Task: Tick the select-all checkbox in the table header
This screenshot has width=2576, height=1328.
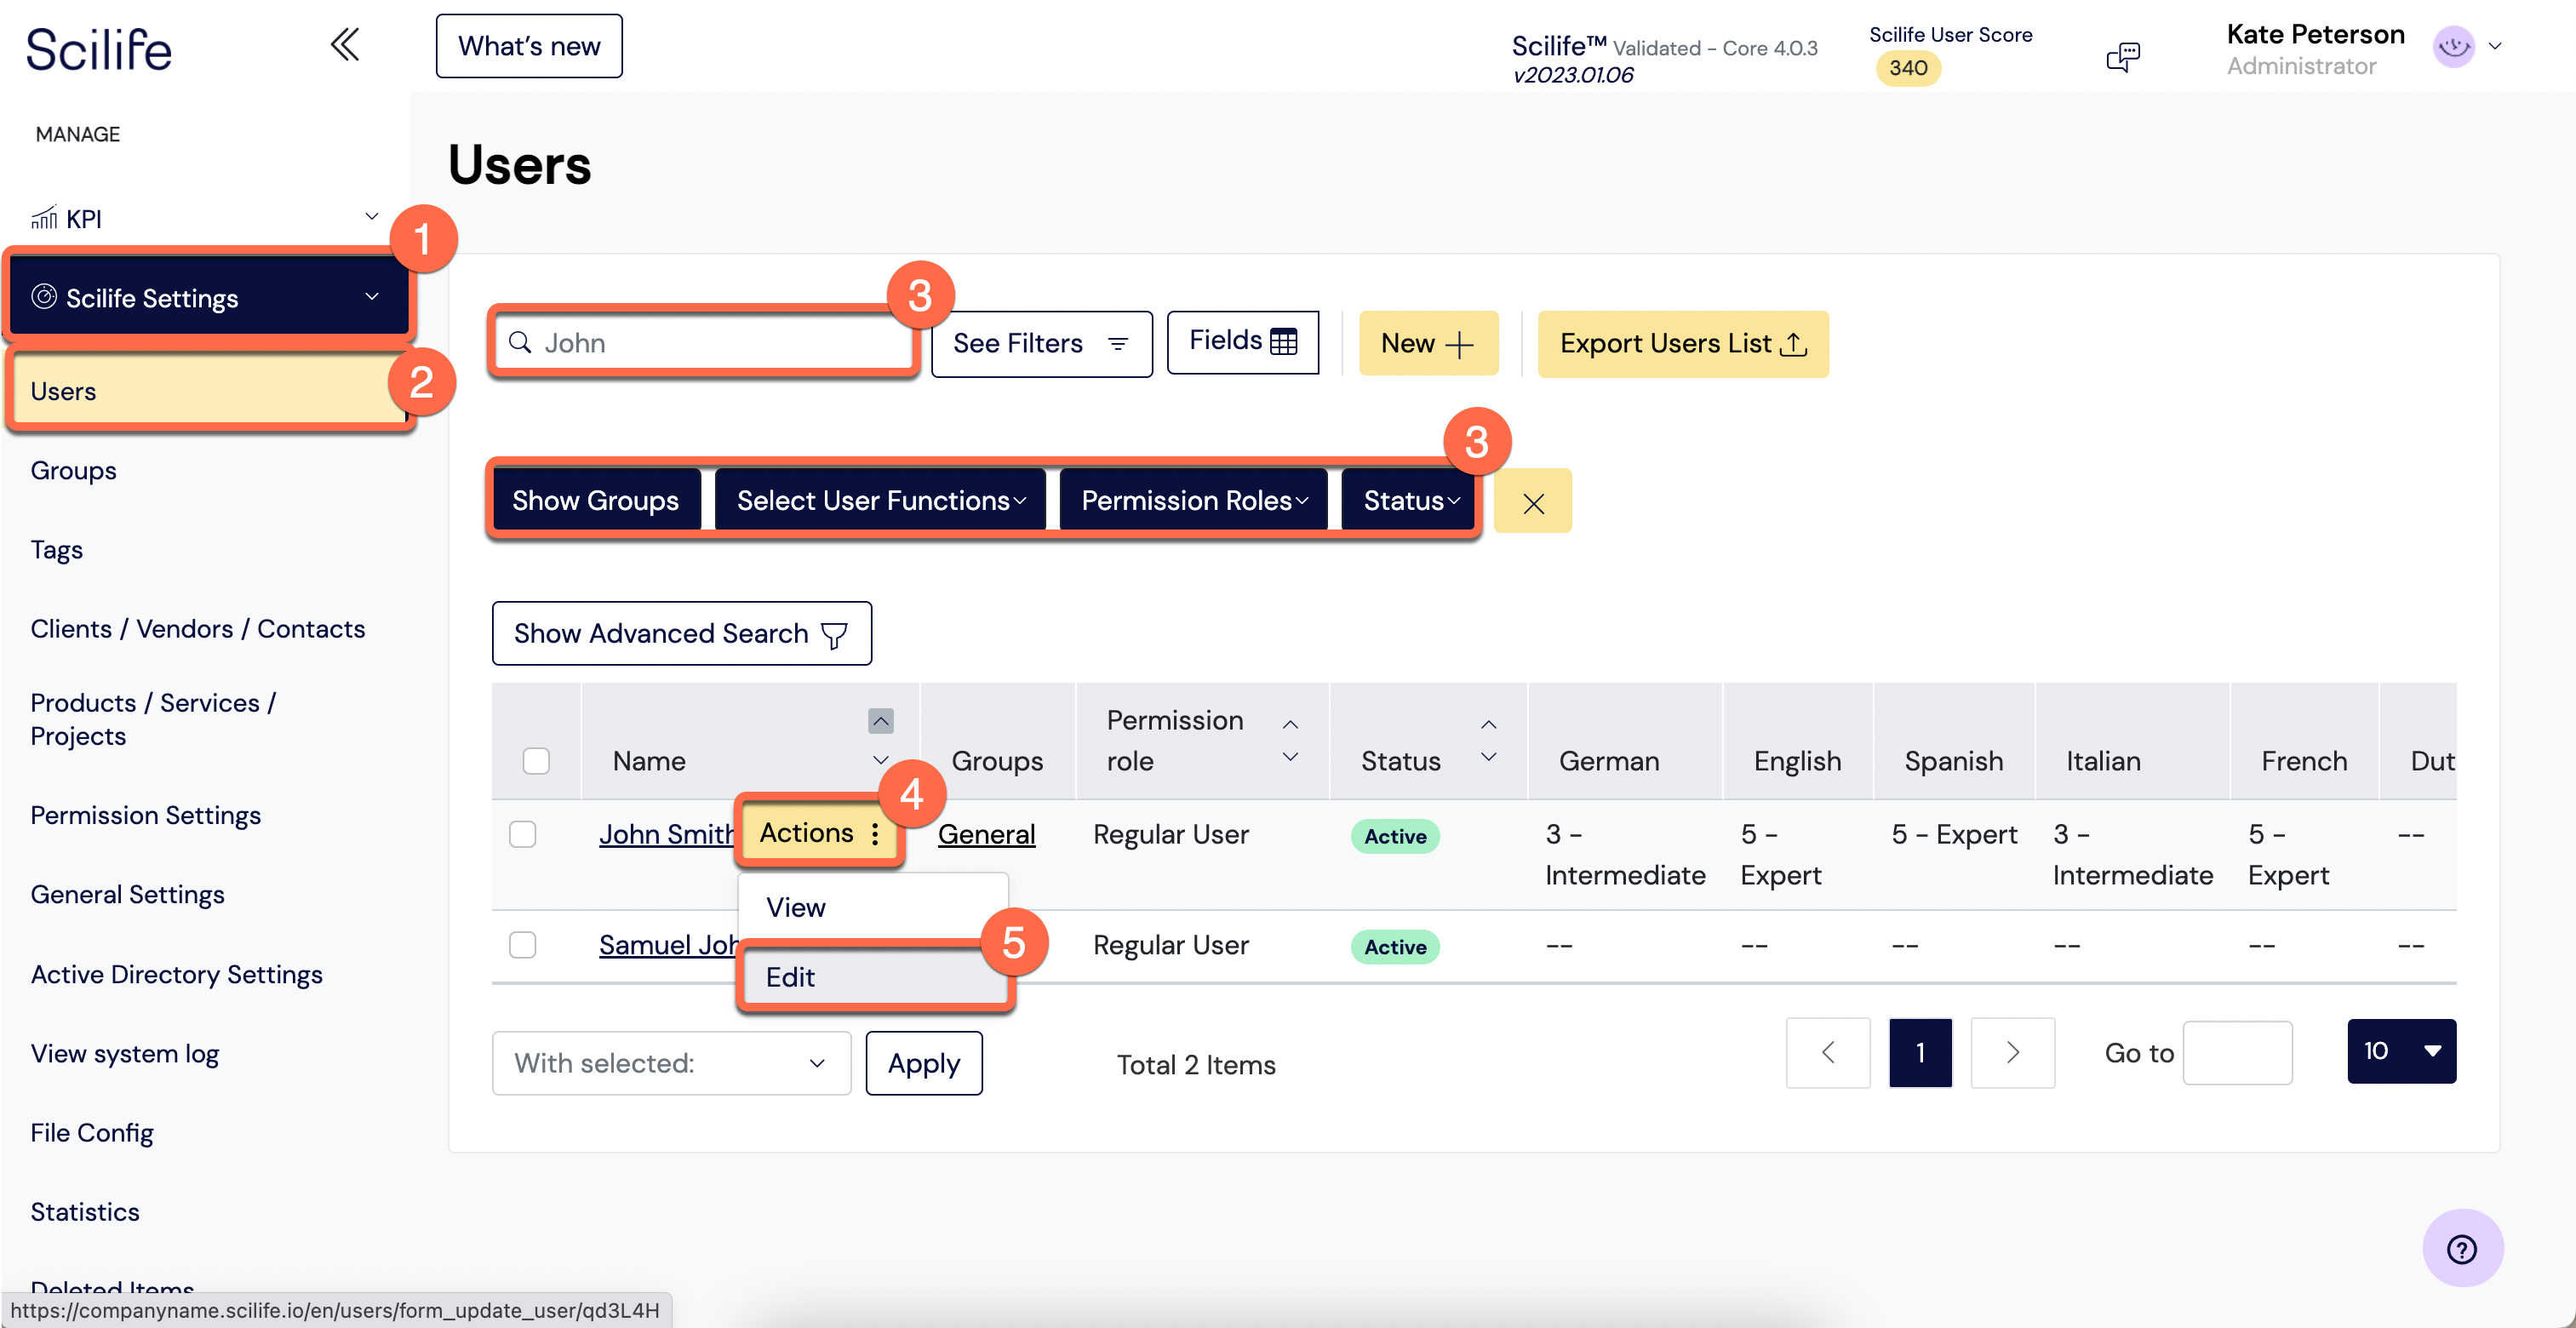Action: pos(536,760)
